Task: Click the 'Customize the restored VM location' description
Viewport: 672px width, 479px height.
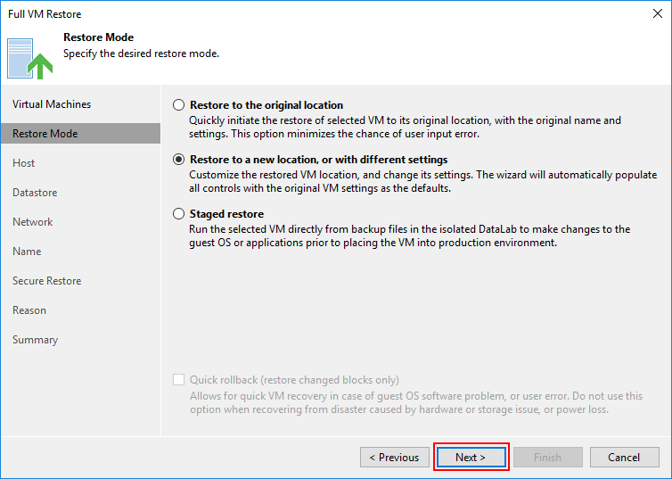Action: coord(423,181)
